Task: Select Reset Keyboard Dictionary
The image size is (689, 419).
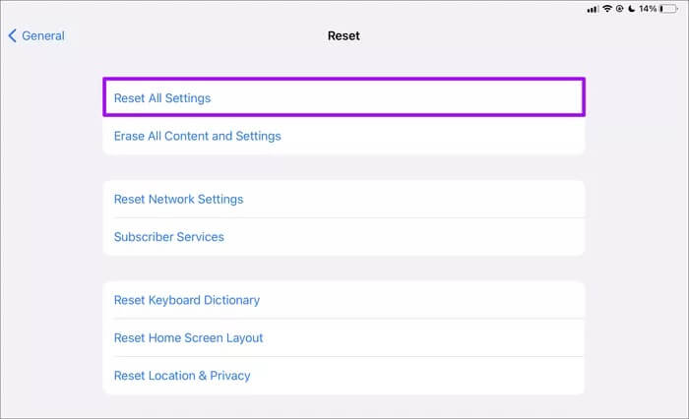Action: coord(344,300)
